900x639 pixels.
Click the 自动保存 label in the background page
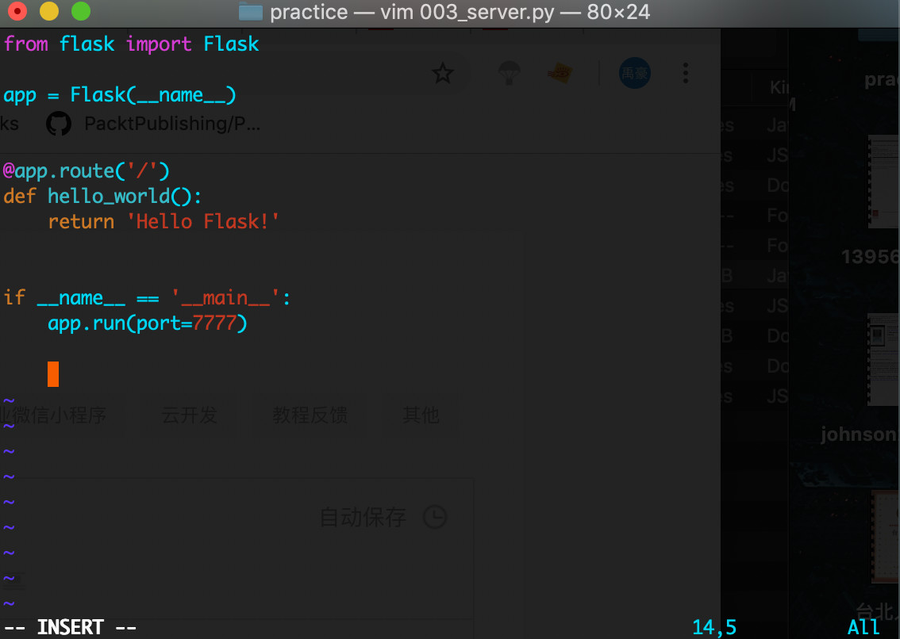[x=363, y=518]
